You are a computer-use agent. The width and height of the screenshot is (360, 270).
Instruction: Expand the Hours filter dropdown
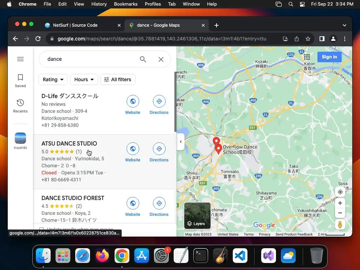(x=84, y=79)
